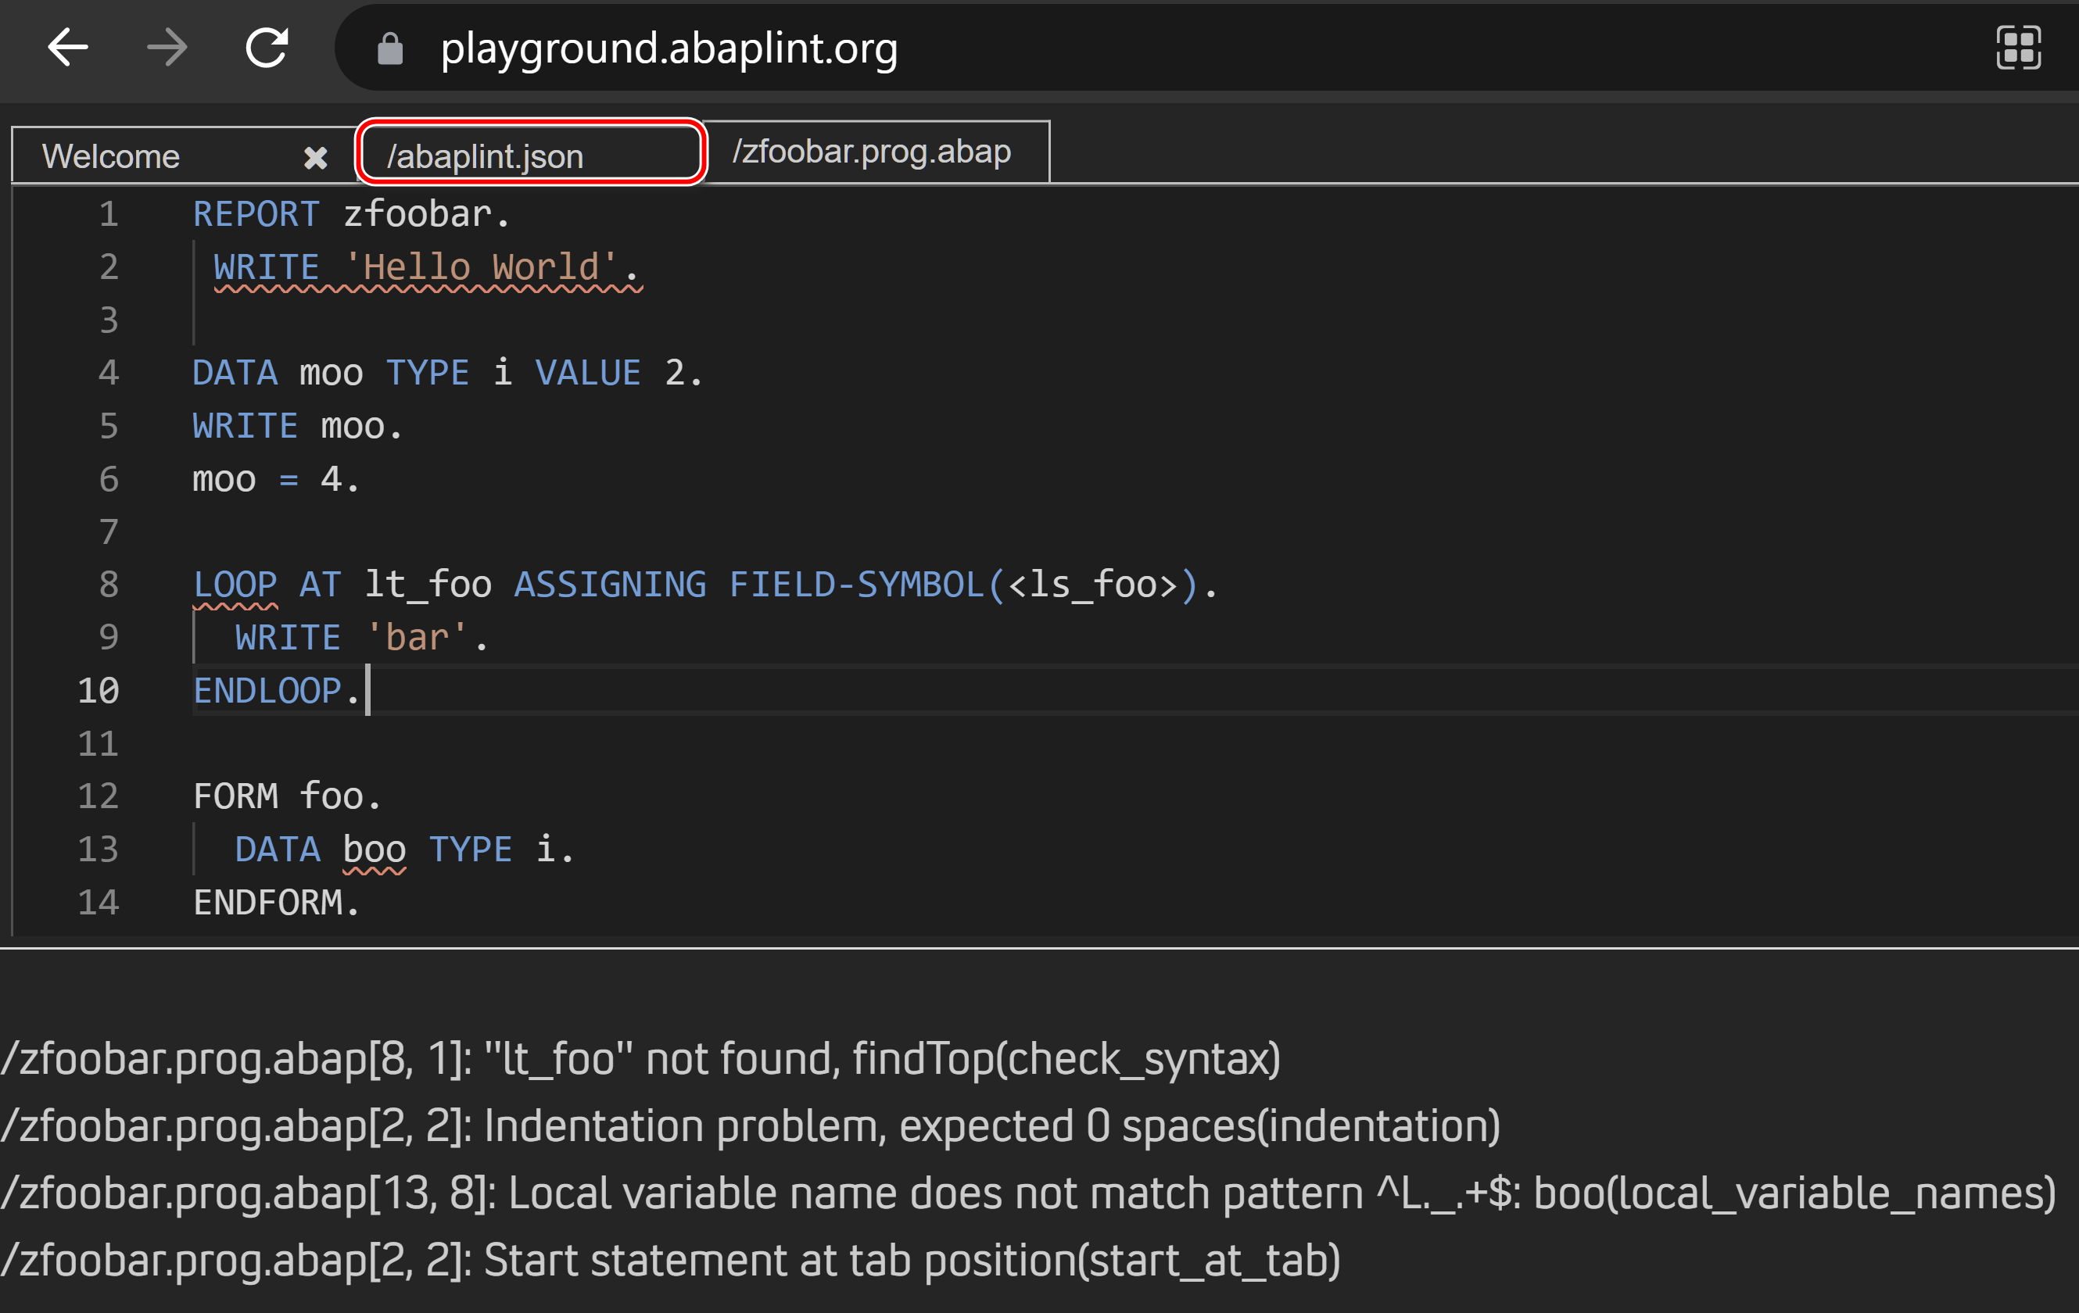Image resolution: width=2079 pixels, height=1313 pixels.
Task: Reload the page with refresh icon
Action: point(267,48)
